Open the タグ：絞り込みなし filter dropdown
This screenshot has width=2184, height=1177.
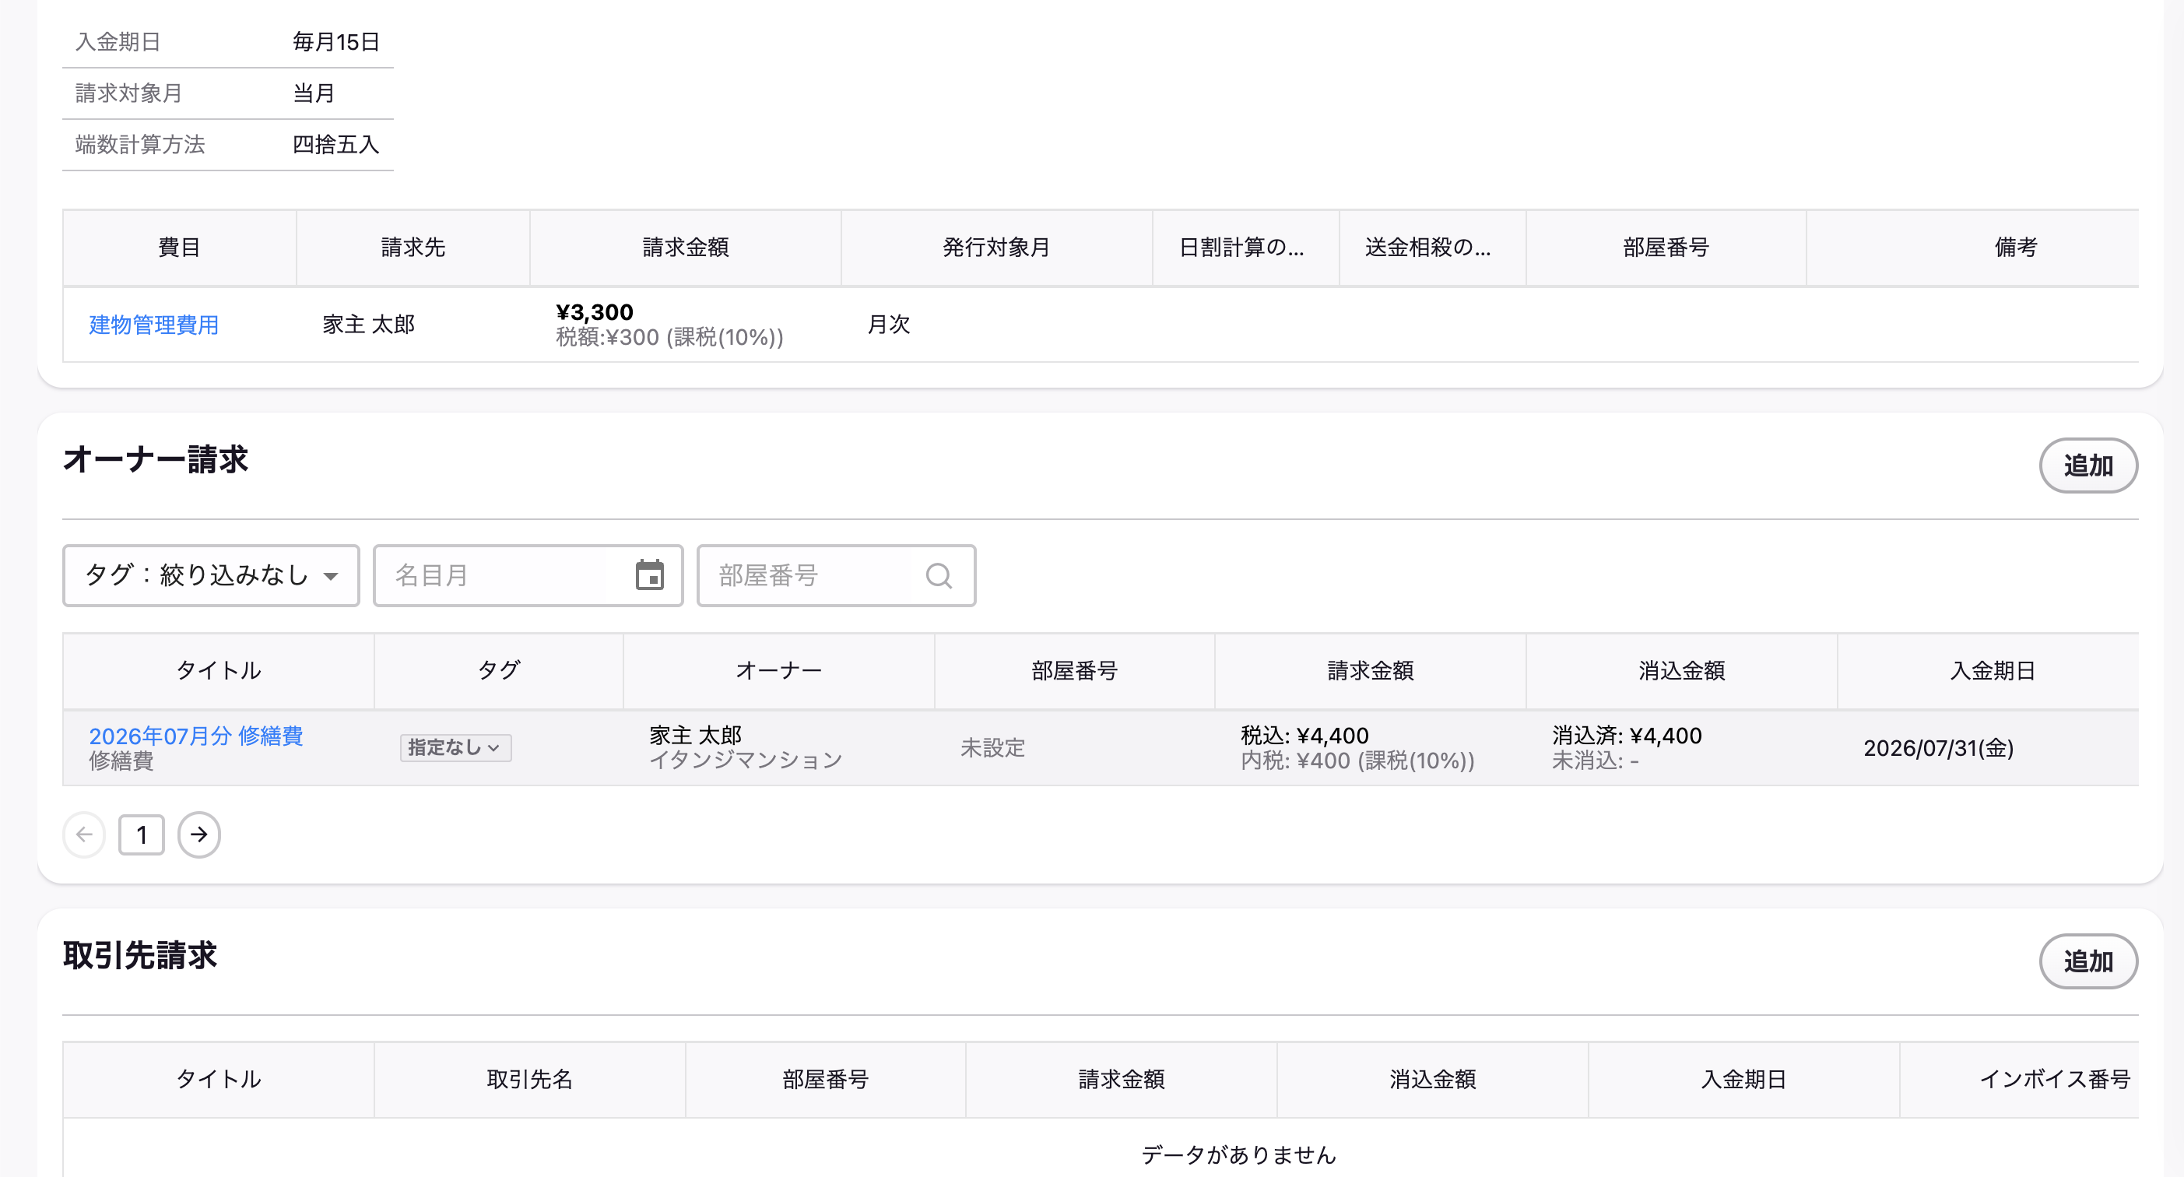tap(211, 576)
